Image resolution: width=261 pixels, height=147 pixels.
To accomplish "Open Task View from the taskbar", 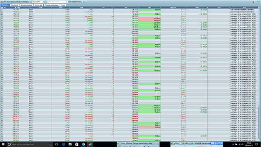I will coord(56,144).
